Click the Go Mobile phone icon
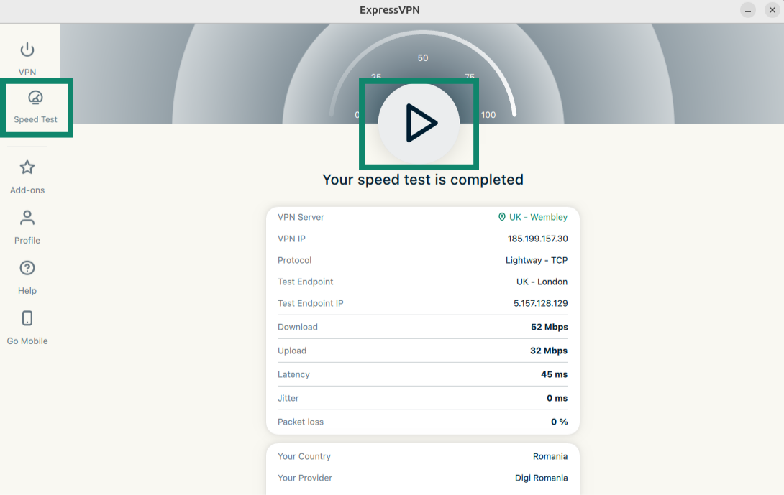The image size is (784, 495). [27, 318]
